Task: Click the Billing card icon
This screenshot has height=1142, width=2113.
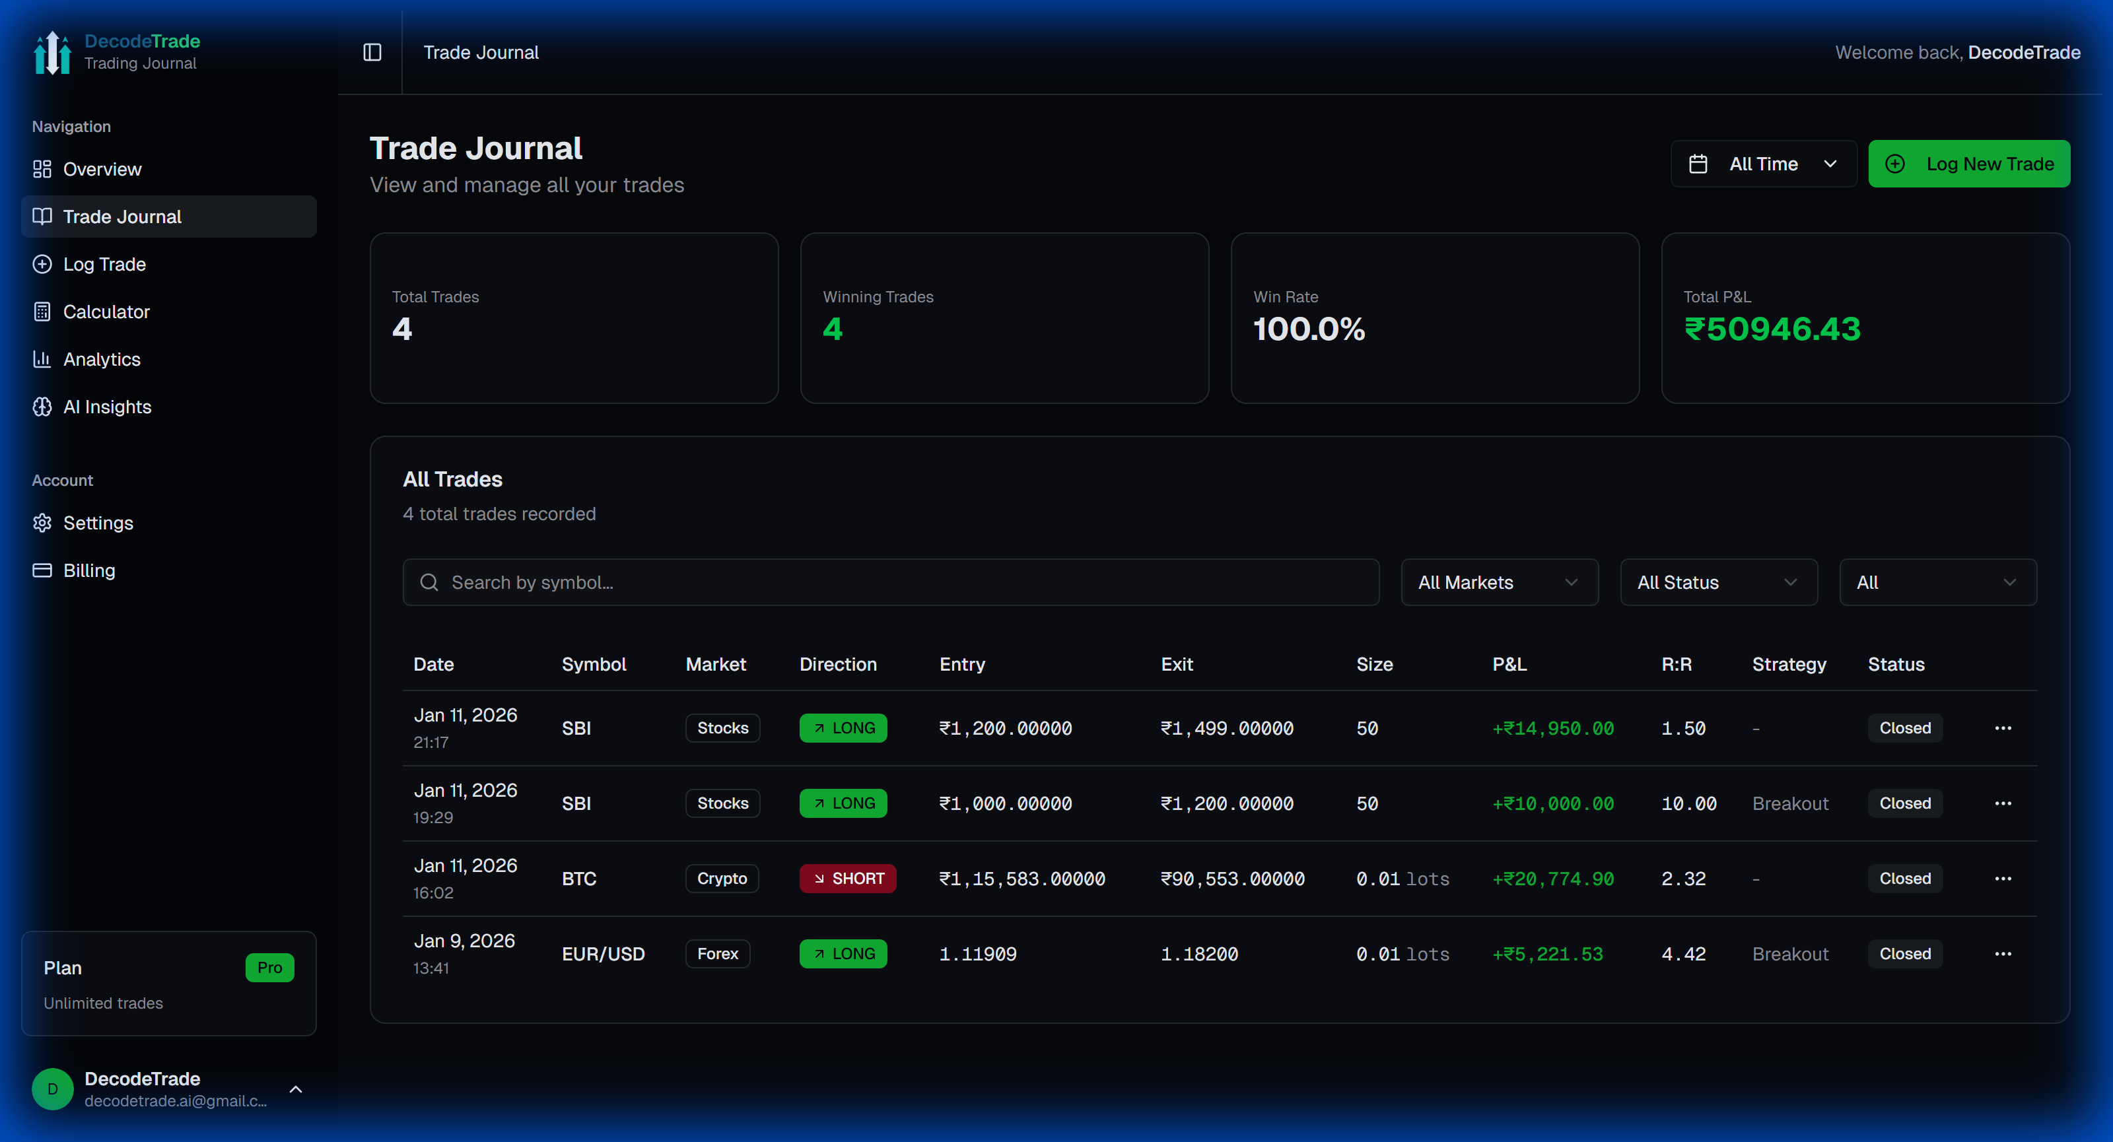Action: [x=42, y=570]
